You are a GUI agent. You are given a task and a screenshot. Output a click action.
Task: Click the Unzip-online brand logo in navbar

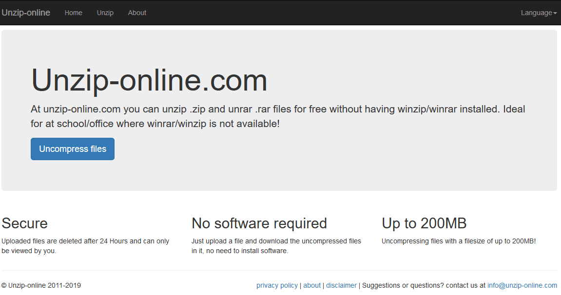click(x=26, y=13)
